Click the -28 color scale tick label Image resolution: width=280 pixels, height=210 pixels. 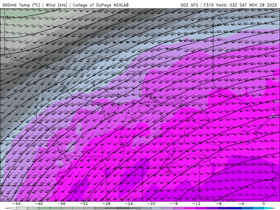pyautogui.click(x=106, y=204)
